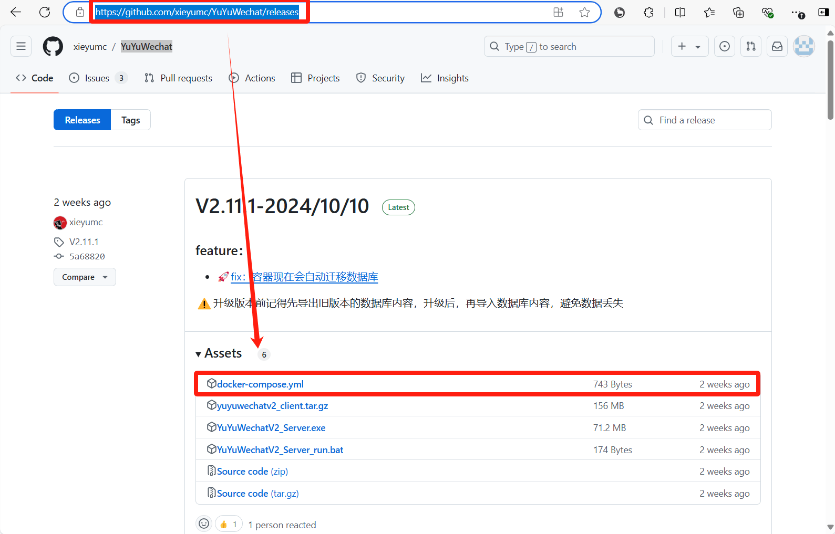This screenshot has width=835, height=534.
Task: Open the browser sidebar toggle icon
Action: (x=823, y=12)
